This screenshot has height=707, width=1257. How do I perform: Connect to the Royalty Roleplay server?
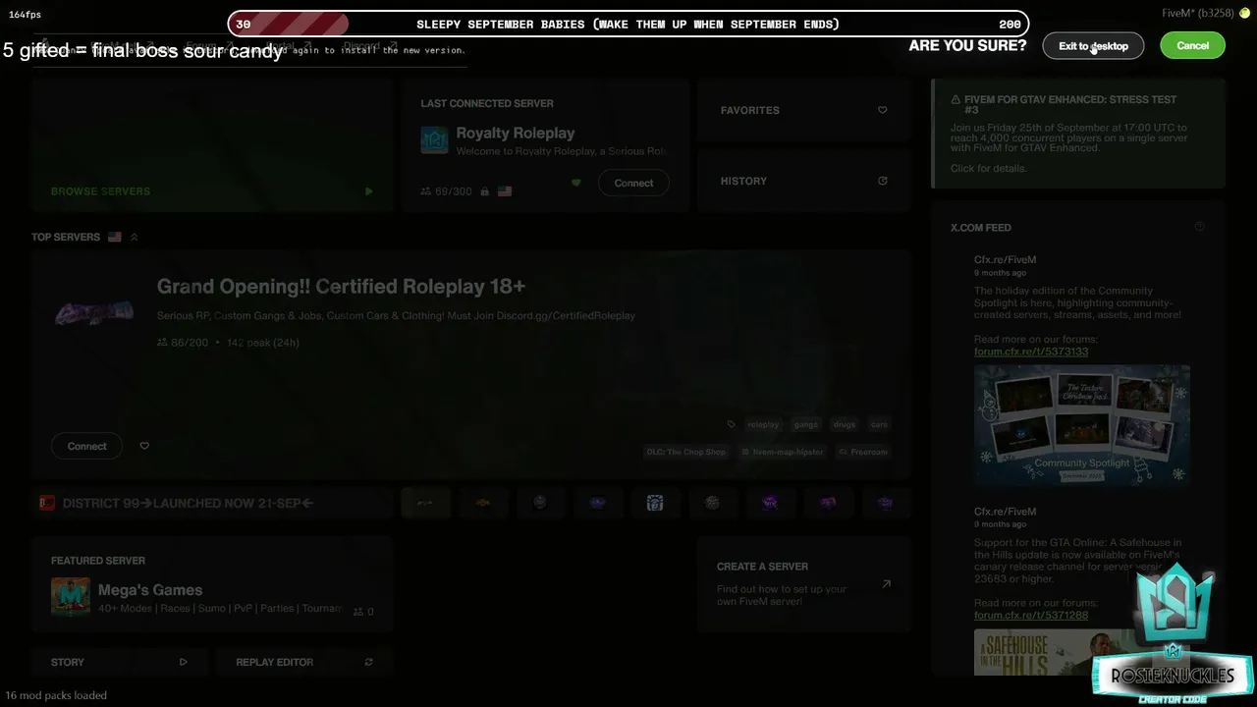[x=633, y=184]
